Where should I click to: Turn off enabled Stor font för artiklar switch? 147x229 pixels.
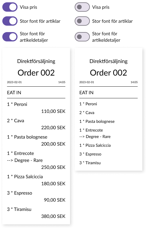point(10,21)
